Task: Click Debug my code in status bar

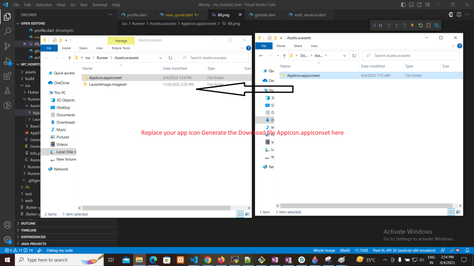Action: pyautogui.click(x=59, y=250)
